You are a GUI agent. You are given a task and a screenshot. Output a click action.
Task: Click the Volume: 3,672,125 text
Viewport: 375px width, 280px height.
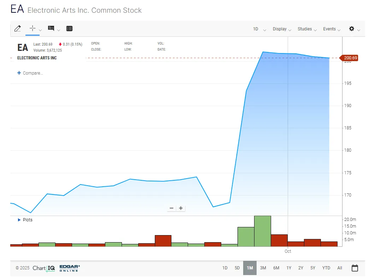(x=48, y=50)
